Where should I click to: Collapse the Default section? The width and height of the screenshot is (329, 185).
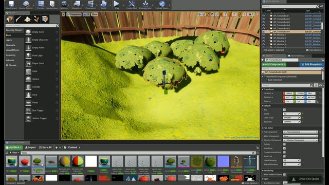(263, 106)
